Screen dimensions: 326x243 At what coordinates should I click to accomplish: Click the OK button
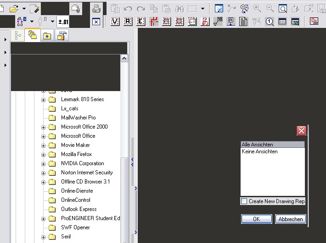(x=256, y=219)
